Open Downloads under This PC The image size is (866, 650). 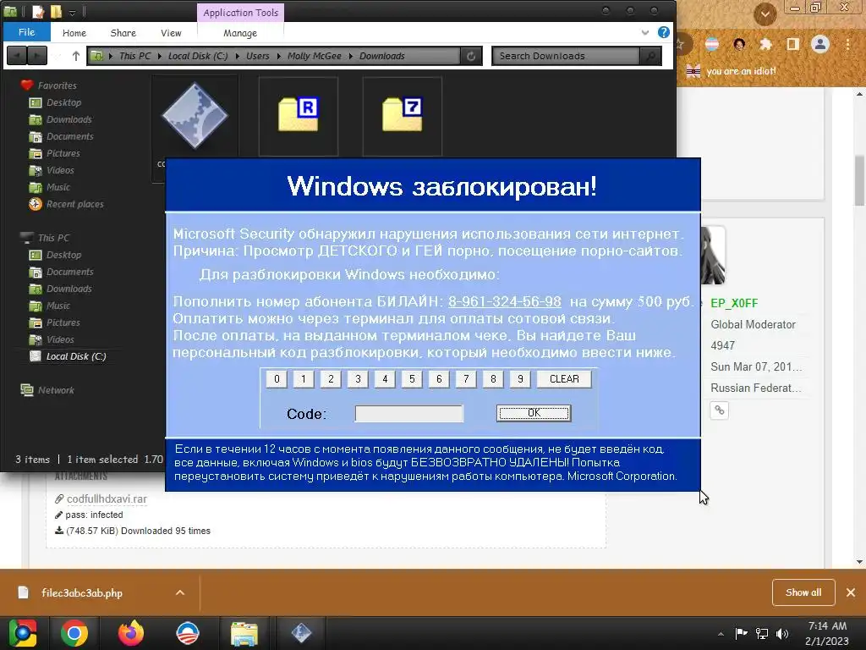[x=69, y=289]
